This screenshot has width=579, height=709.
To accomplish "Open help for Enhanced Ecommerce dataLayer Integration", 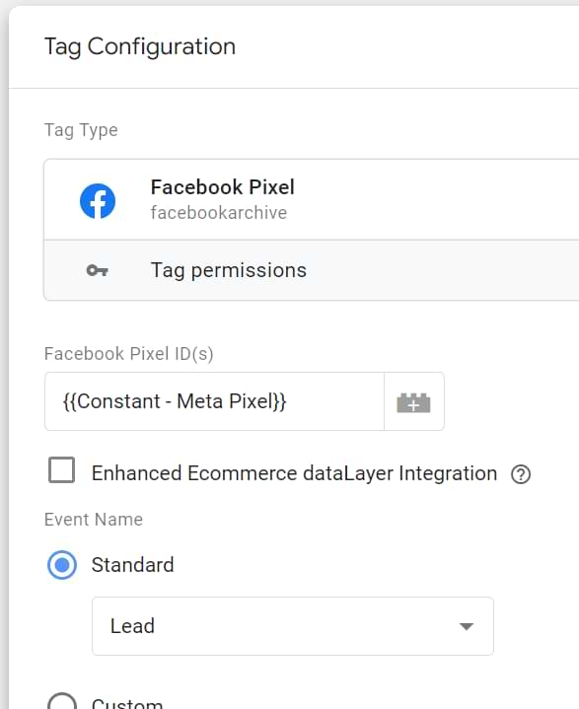I will pos(521,474).
